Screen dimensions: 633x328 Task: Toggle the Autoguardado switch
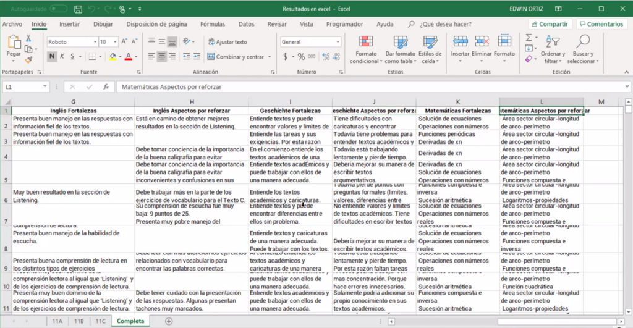(59, 9)
